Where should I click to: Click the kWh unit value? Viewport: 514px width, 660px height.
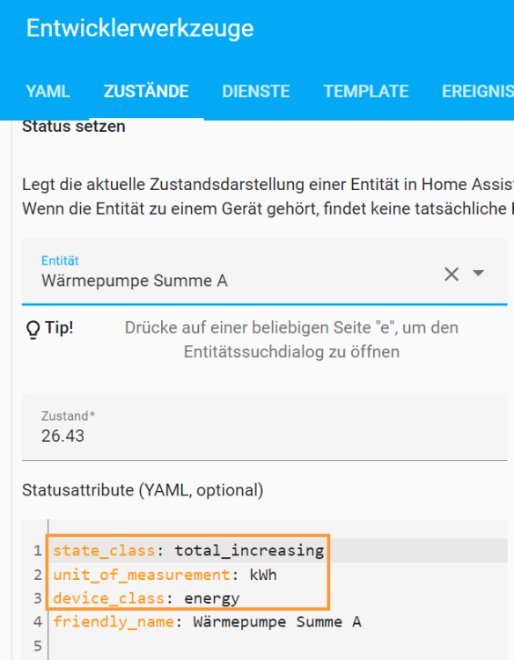tap(263, 575)
